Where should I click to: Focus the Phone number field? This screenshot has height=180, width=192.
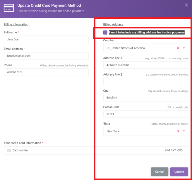tap(46, 72)
